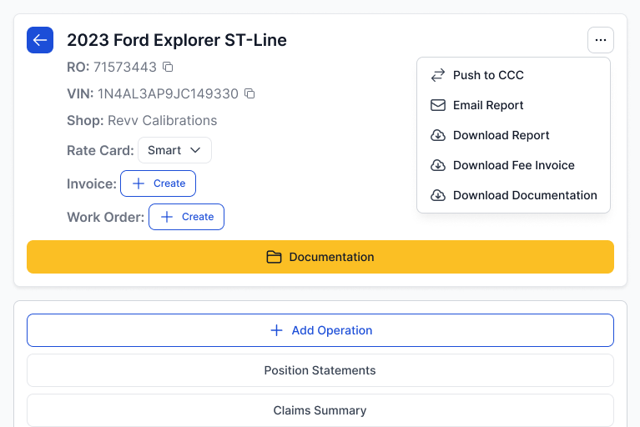Open the three-dot more options menu
Viewport: 640px width, 427px height.
coord(600,40)
